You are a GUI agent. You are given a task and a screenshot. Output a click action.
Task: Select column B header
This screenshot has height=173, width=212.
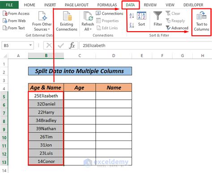pyautogui.click(x=46, y=56)
